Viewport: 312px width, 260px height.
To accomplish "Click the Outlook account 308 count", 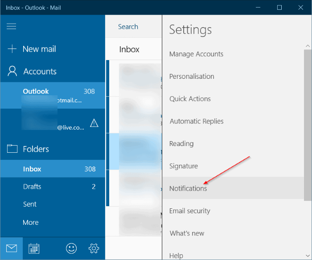I will (89, 91).
